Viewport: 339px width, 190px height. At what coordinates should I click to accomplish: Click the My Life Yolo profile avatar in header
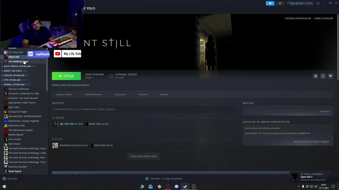coord(288,3)
